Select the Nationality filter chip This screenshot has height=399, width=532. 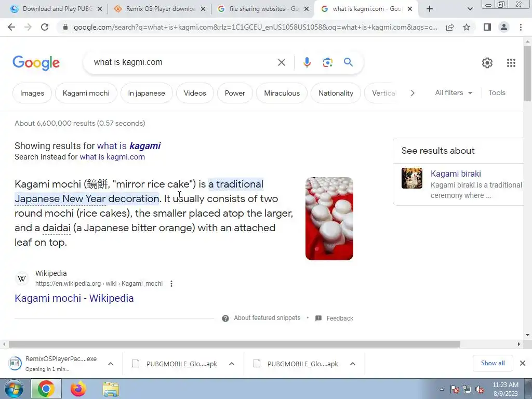coord(336,93)
